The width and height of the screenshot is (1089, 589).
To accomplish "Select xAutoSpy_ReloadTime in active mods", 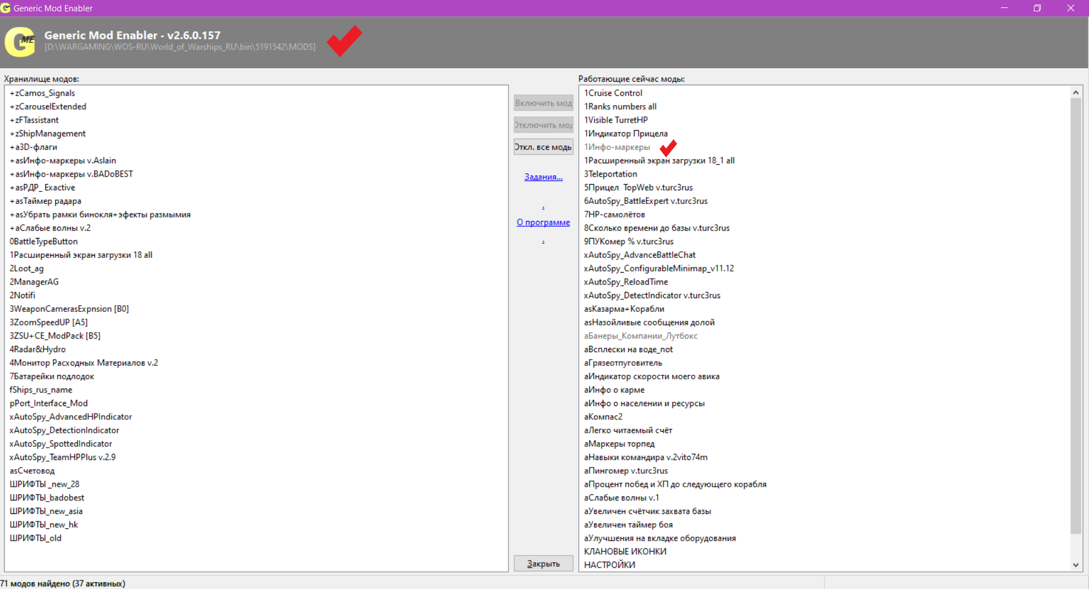I will 625,282.
